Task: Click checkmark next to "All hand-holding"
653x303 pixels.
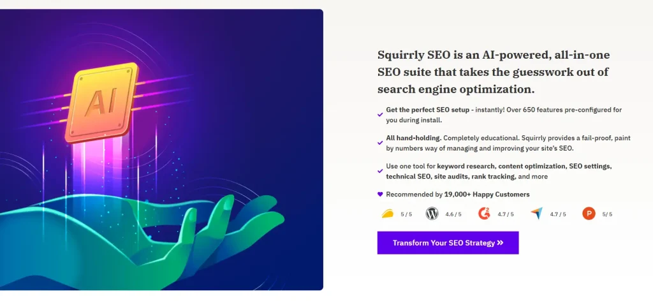Action: coord(380,143)
